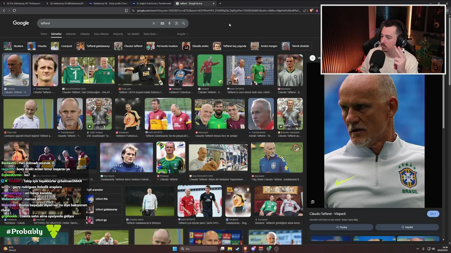
Task: Open OBS Studio from the taskbar
Action: 277,249
